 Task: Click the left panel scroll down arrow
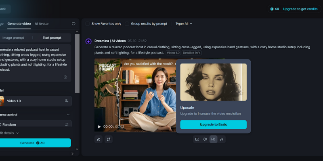click(77, 149)
